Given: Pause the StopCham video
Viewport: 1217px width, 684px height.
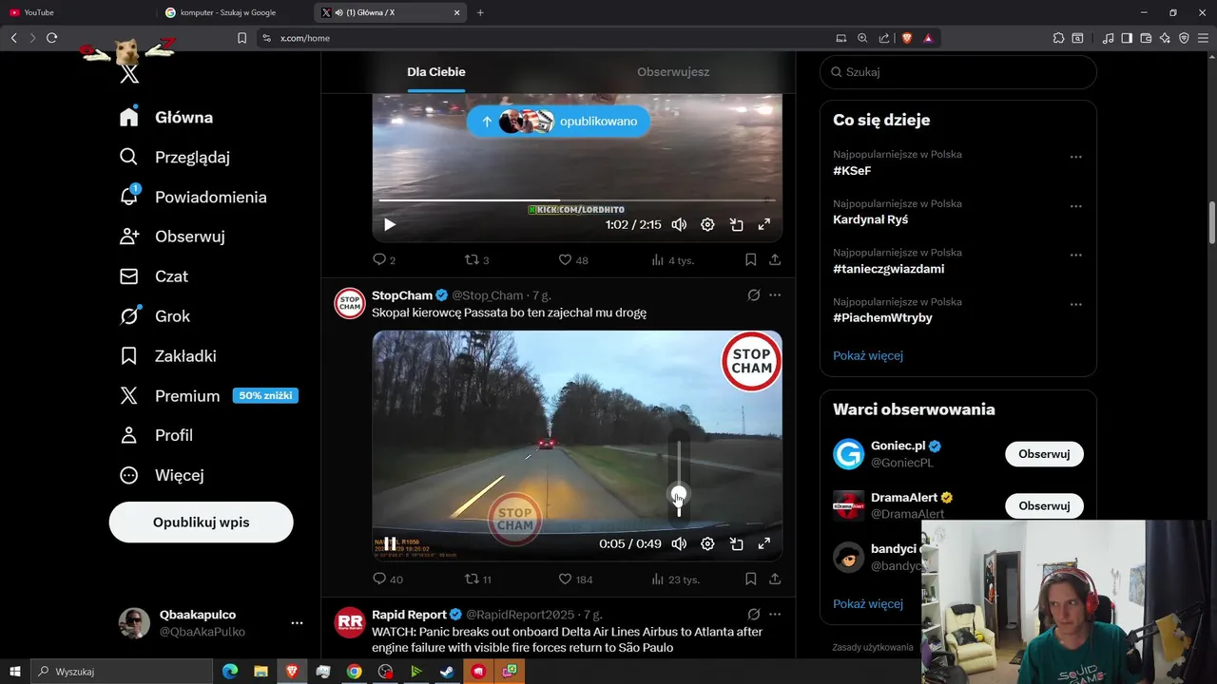Looking at the screenshot, I should pos(390,543).
